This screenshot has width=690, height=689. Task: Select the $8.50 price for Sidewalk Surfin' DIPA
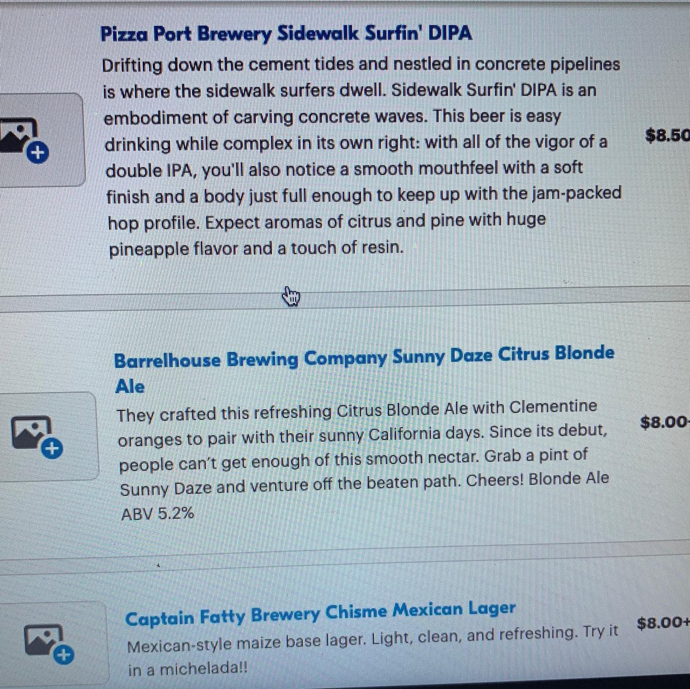[667, 135]
